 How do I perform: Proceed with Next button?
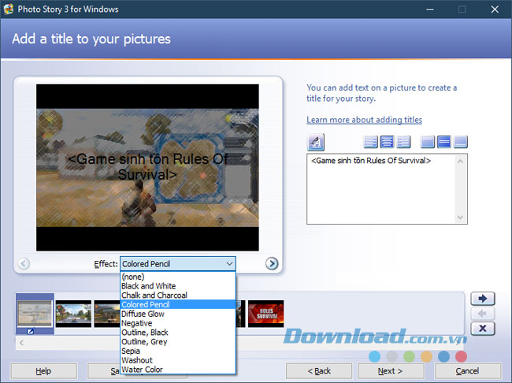click(x=391, y=371)
